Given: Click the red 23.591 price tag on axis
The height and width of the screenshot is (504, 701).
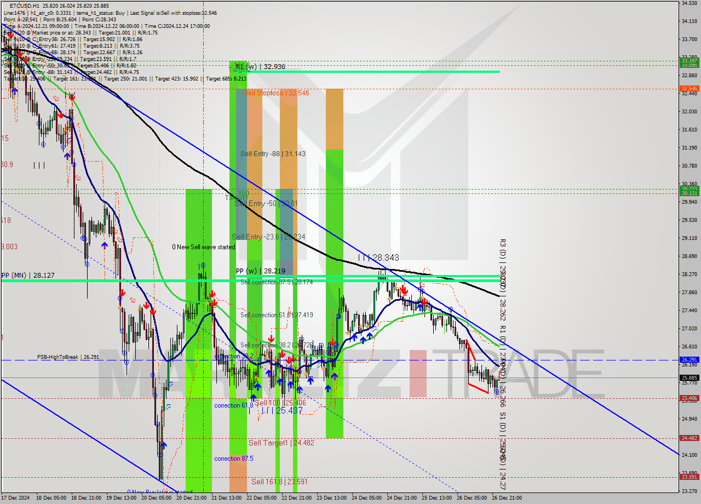Looking at the screenshot, I should (689, 477).
